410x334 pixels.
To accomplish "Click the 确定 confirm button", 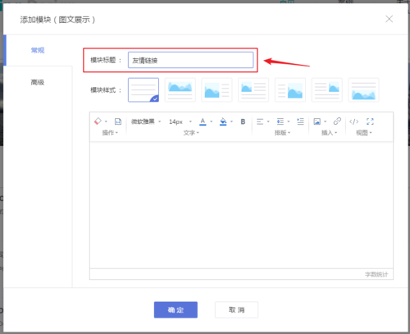I will [175, 309].
